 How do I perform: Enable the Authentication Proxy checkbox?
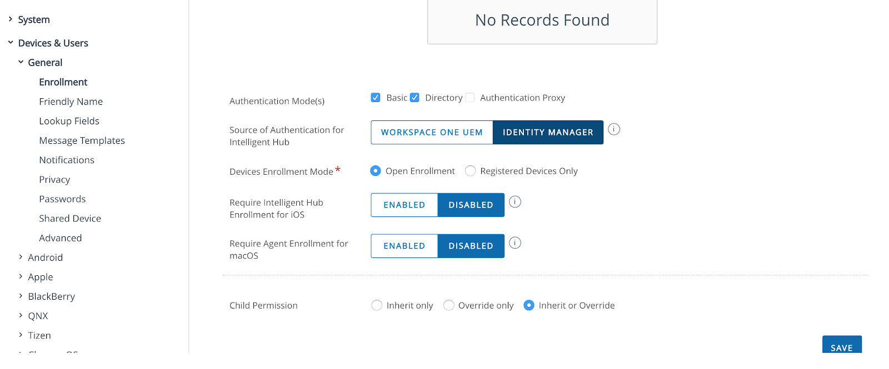(470, 98)
